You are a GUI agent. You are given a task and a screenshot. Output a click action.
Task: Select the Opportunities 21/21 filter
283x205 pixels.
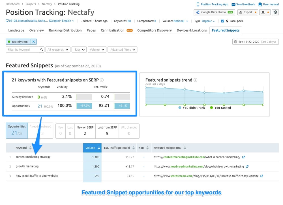17,131
